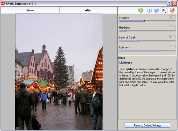This screenshot has width=178, height=131.
Task: Click Reset to Default Settings button
Action: click(147, 126)
